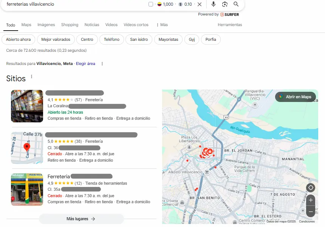Open the three-dot menu beside 'Sitios'
Viewport: 325px width, 227px height.
(x=32, y=77)
